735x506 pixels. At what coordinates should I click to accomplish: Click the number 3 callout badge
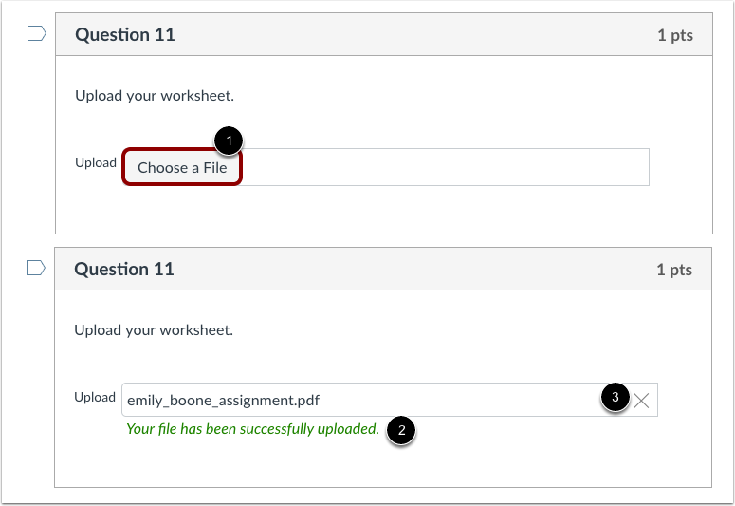615,397
